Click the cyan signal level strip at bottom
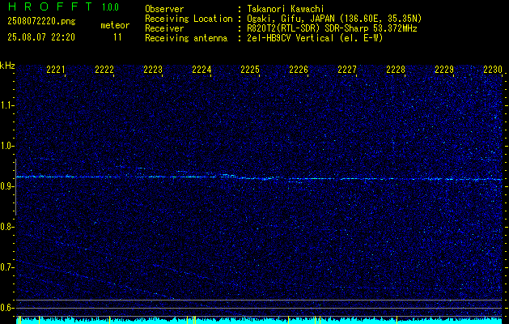Viewport: 509px width, 324px height. [x=260, y=321]
